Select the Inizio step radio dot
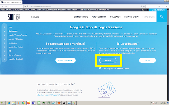The image size is (169, 105). 4,27
